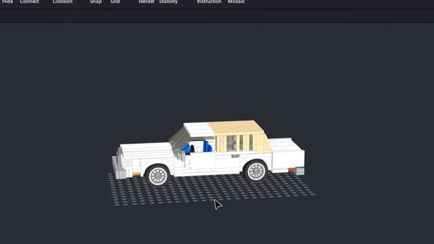Select the blue seat inside the car

pos(208,146)
